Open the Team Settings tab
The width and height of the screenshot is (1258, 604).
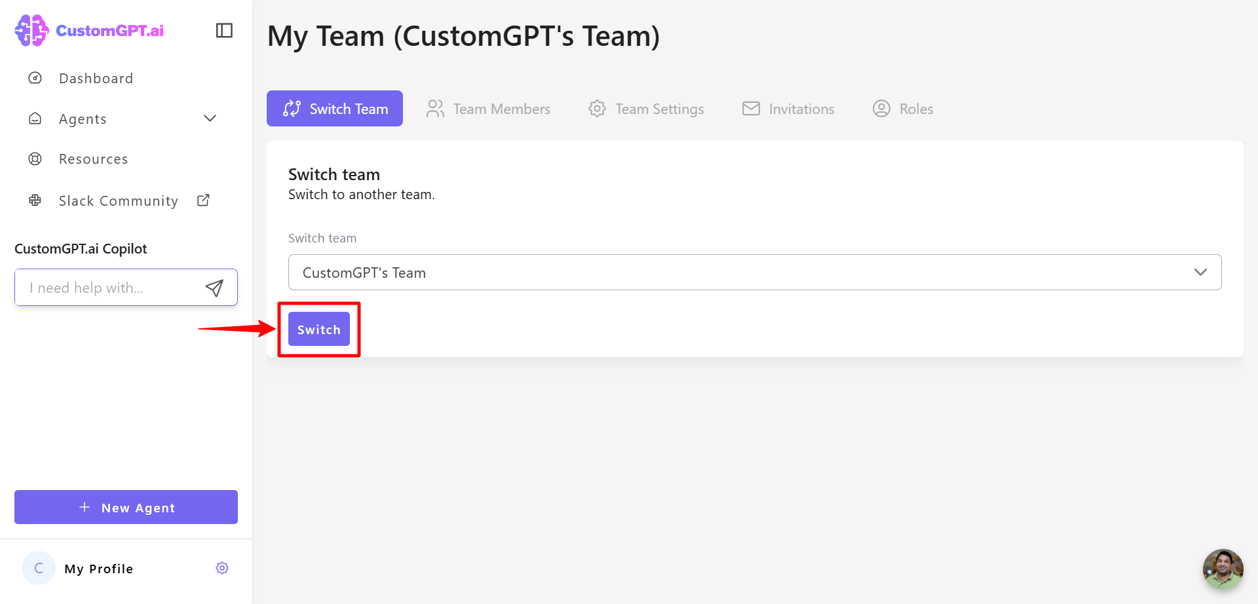pyautogui.click(x=646, y=109)
